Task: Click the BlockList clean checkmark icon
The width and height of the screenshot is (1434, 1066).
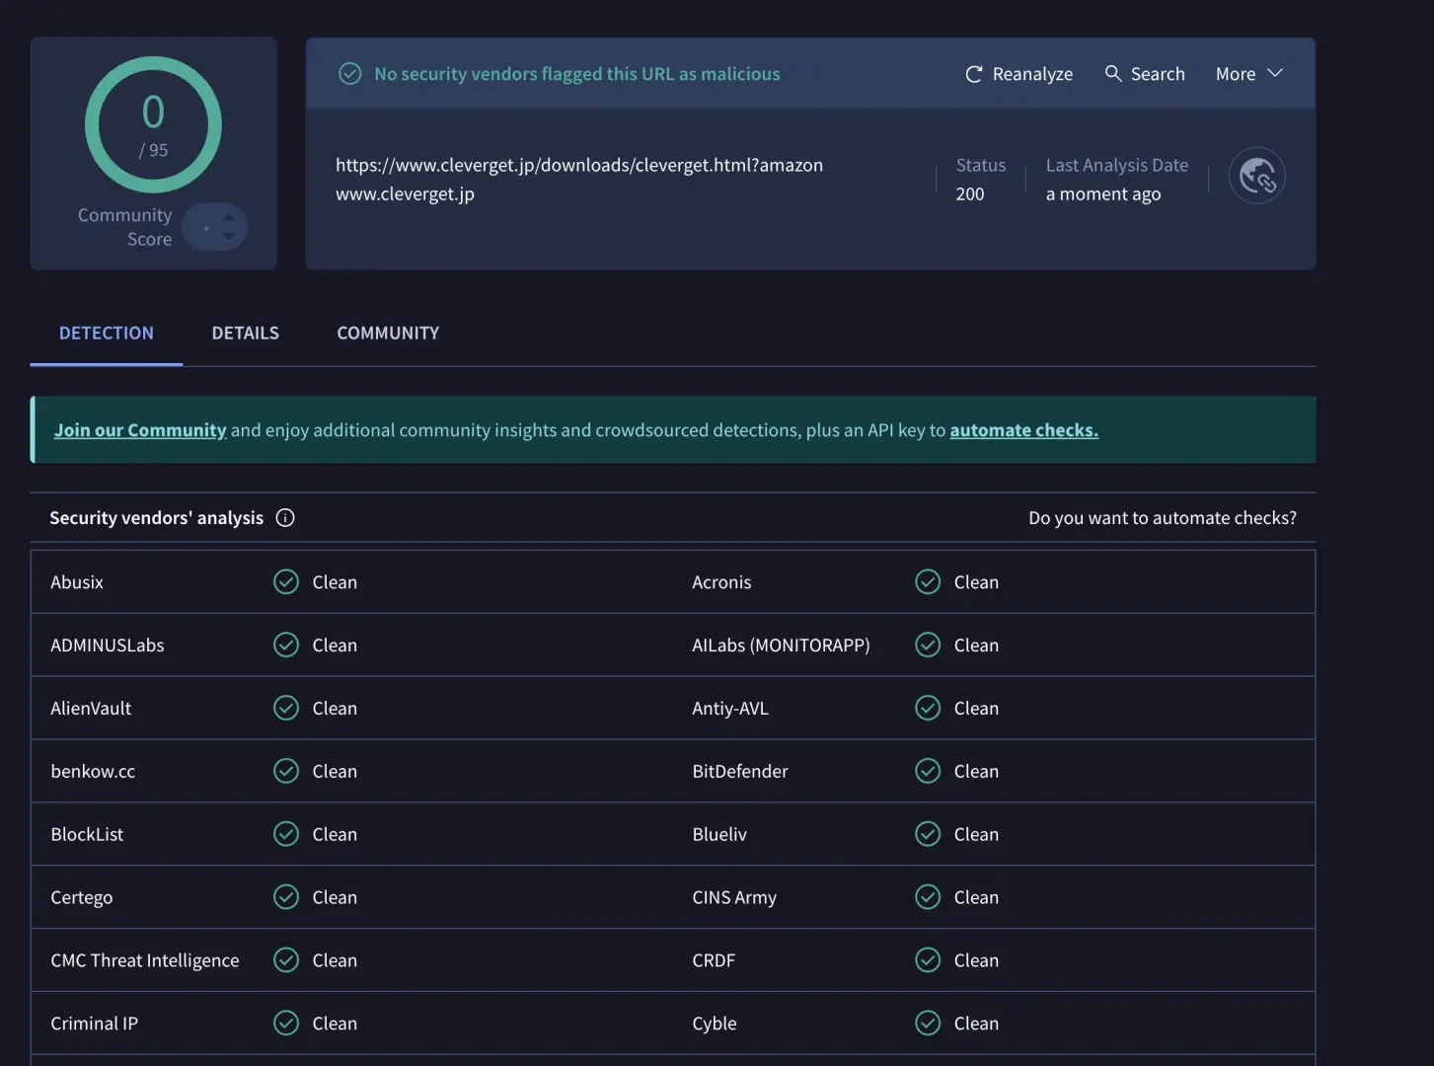Action: coord(286,835)
